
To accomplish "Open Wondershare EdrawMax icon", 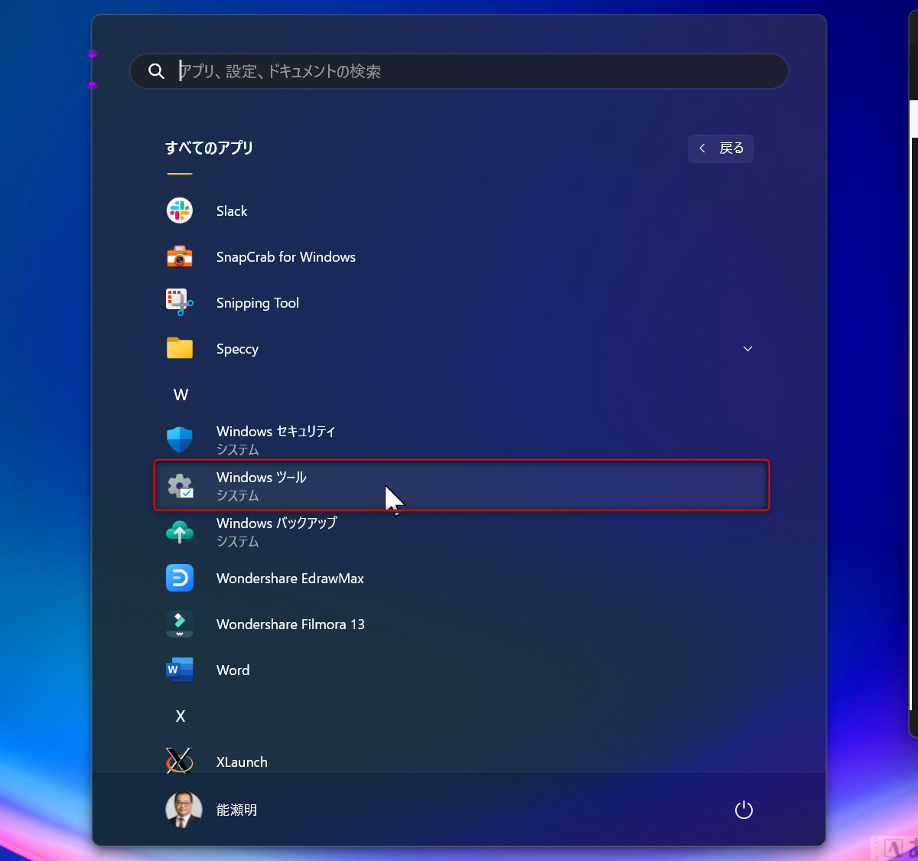I will coord(180,578).
